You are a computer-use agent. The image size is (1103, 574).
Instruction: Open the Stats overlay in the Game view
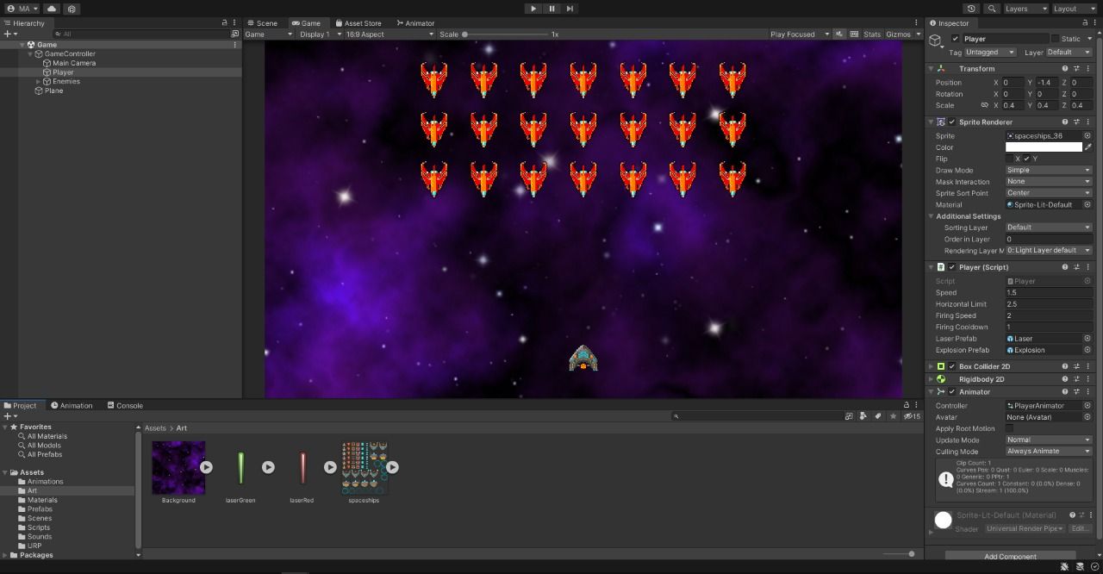tap(871, 34)
